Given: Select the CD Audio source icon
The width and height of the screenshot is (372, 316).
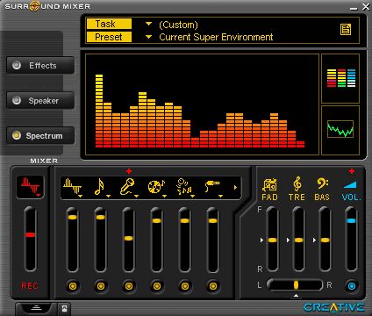Looking at the screenshot, I should click(x=156, y=186).
